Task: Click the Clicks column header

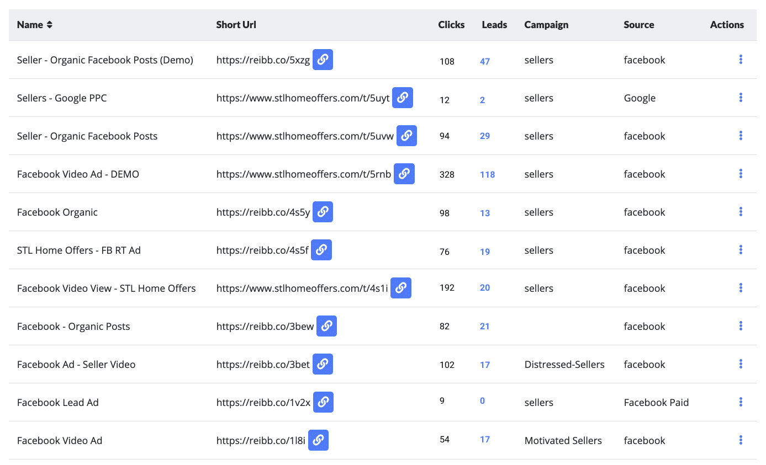Action: click(451, 25)
